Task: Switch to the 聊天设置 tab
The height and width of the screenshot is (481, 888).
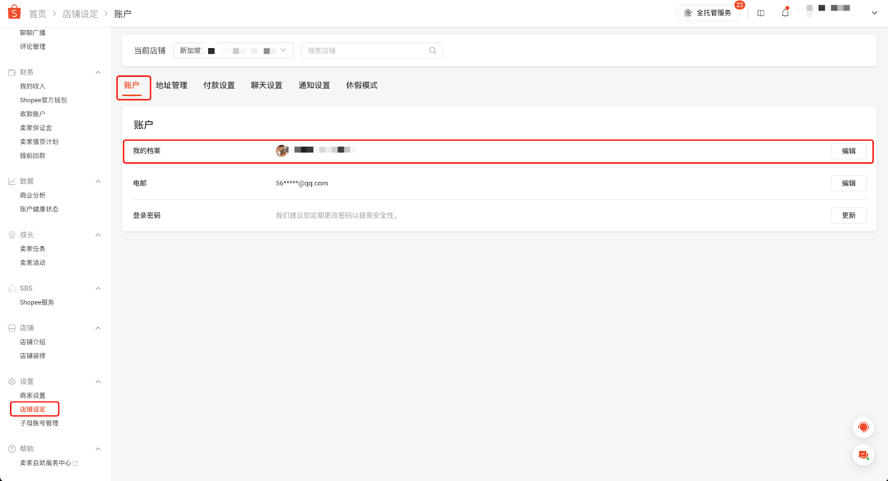Action: point(267,85)
